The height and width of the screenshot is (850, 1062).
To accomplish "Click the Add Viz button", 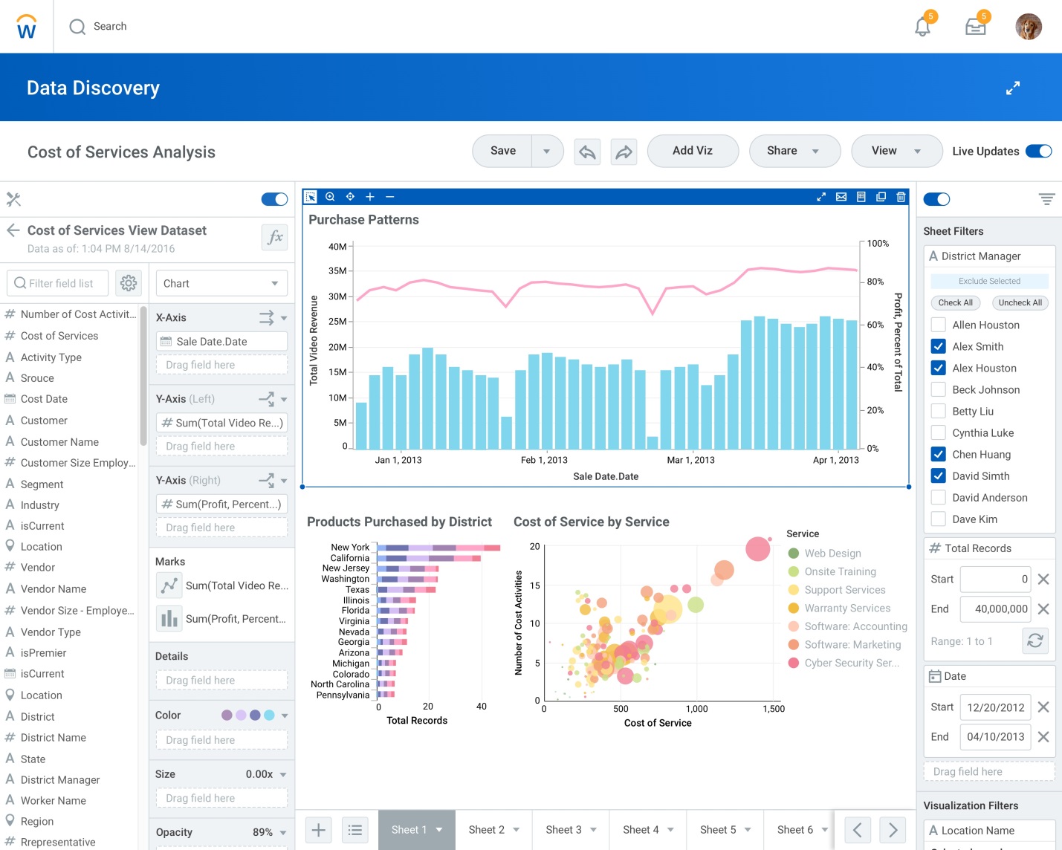I will 692,151.
